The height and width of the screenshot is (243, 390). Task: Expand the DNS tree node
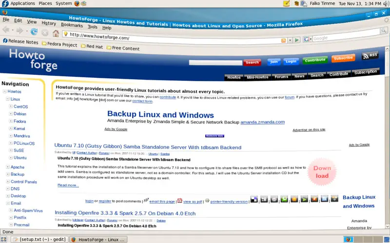pyautogui.click(x=8, y=189)
